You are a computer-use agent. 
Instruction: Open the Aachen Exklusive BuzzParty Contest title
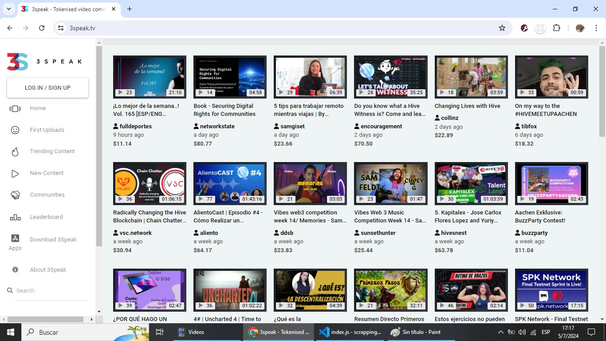(x=540, y=217)
